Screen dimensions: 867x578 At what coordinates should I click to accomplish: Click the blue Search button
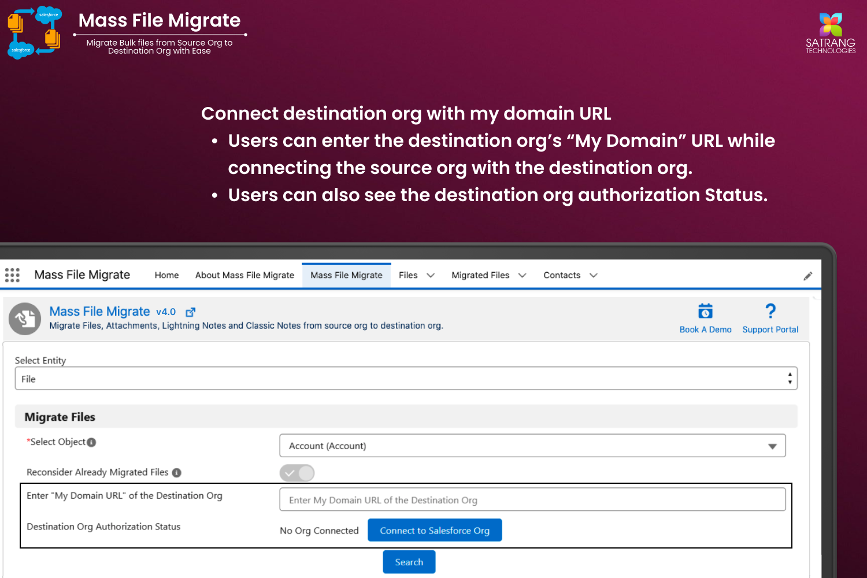coord(409,562)
